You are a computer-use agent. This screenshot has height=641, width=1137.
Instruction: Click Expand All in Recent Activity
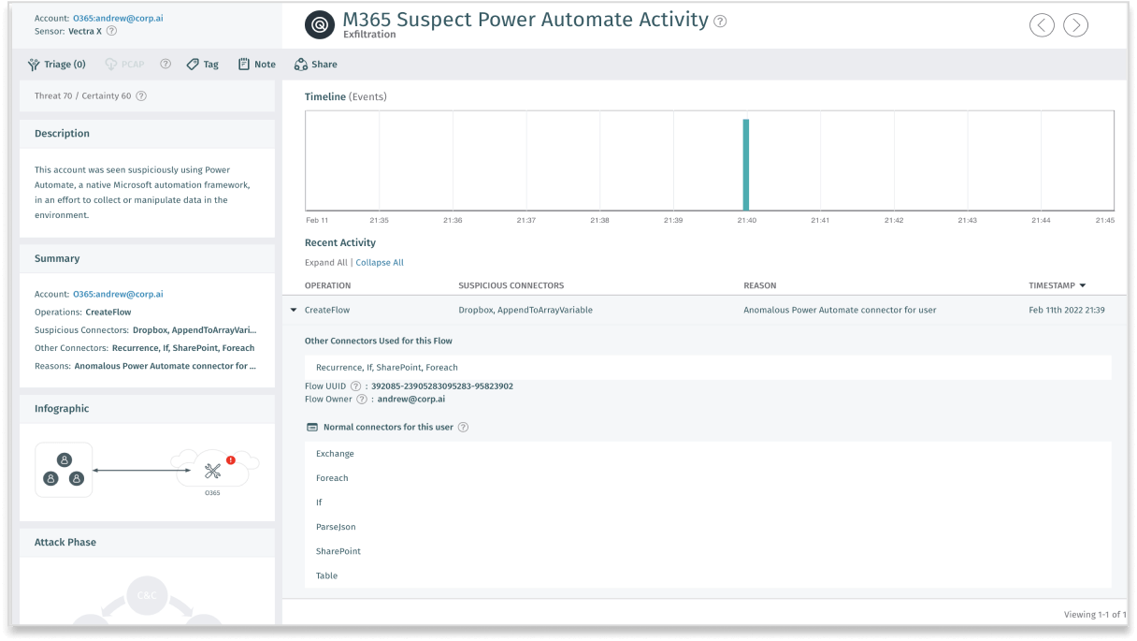point(324,262)
